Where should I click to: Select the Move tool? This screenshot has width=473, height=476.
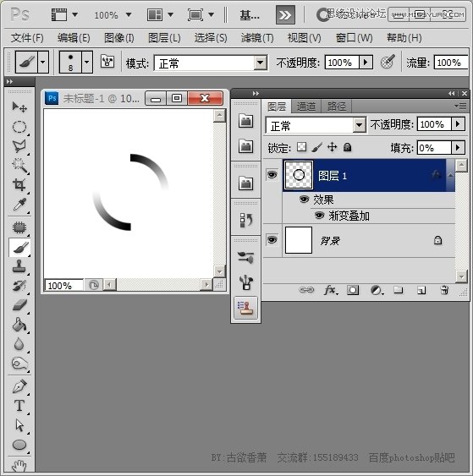[x=19, y=107]
